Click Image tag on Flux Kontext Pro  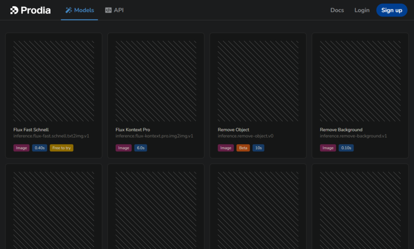(x=124, y=148)
